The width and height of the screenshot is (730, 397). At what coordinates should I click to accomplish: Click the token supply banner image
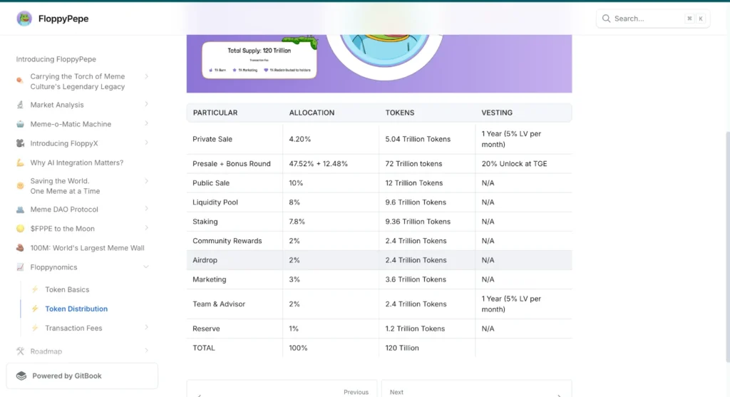click(379, 63)
